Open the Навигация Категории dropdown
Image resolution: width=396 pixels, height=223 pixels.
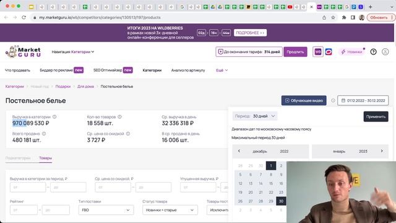pos(73,52)
